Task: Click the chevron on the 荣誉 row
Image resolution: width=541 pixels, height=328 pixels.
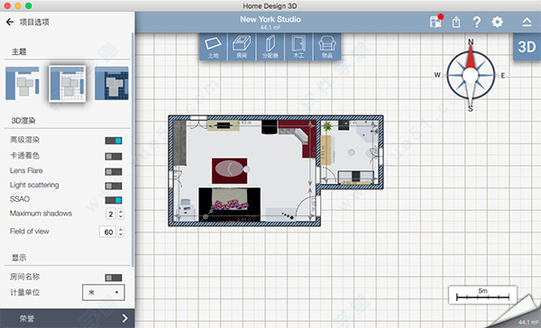Action: (124, 318)
